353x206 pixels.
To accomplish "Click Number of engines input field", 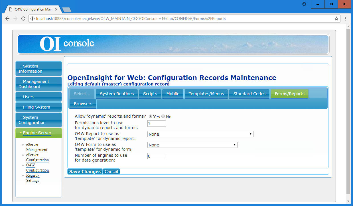I will tap(157, 156).
